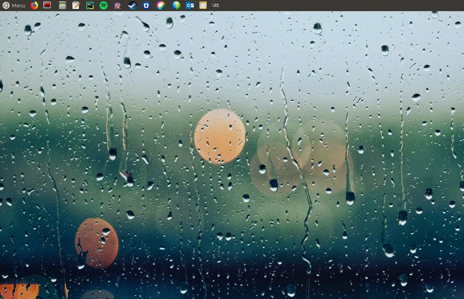Open the yellow mail envelope icon

203,5
